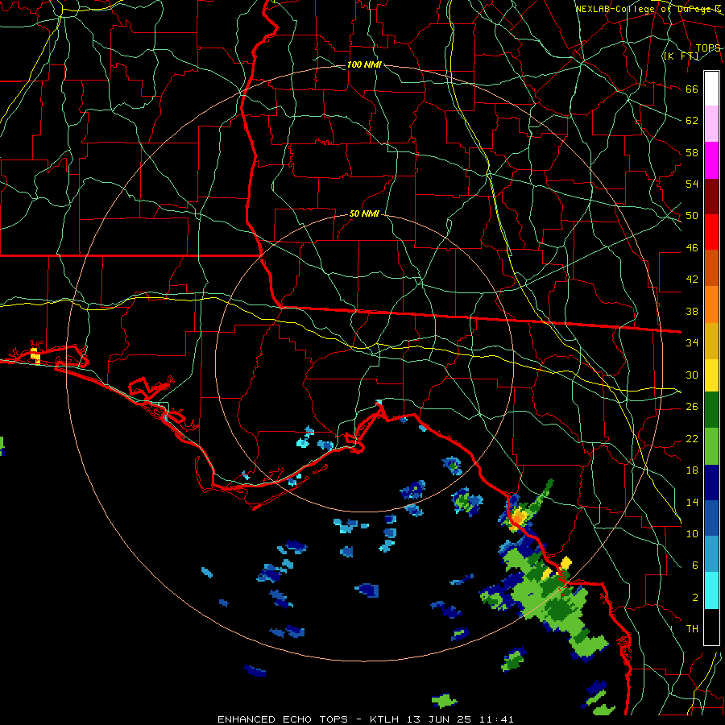Click the light pink 62 legend swatch

point(711,123)
